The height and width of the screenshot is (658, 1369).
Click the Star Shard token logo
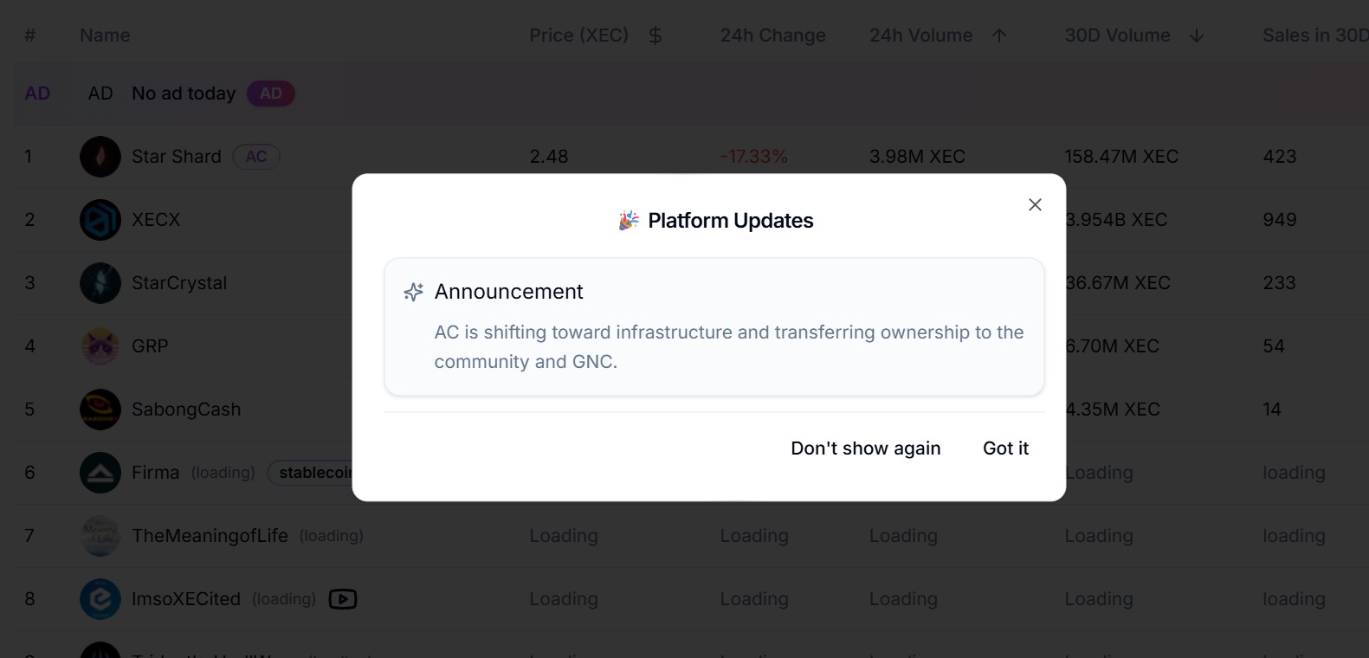[100, 157]
